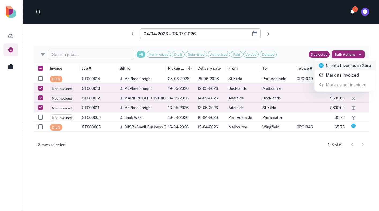
Task: Go to previous table page
Action: point(352,145)
